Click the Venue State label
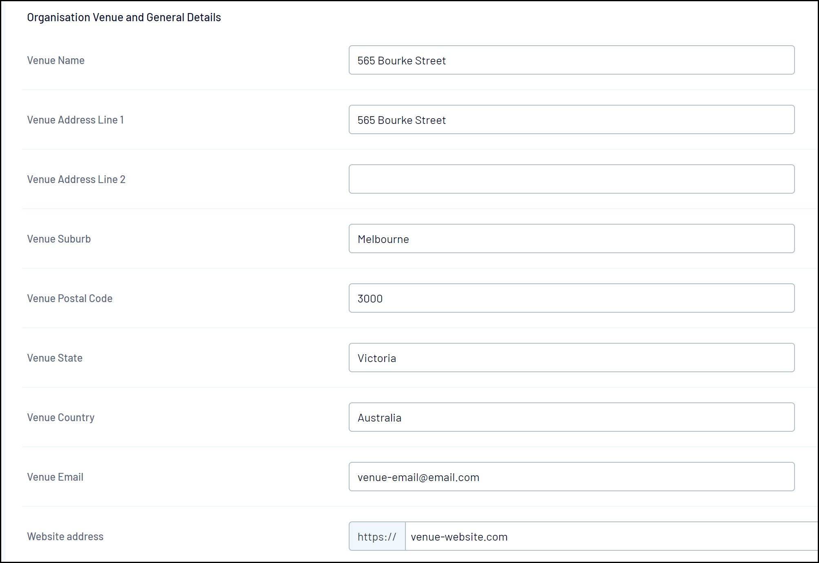 point(55,358)
